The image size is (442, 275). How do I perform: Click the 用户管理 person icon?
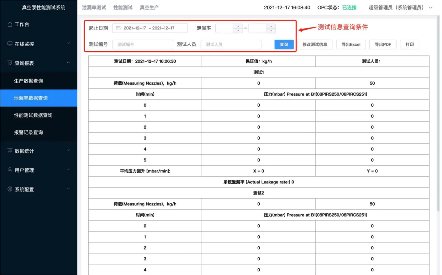(x=10, y=170)
